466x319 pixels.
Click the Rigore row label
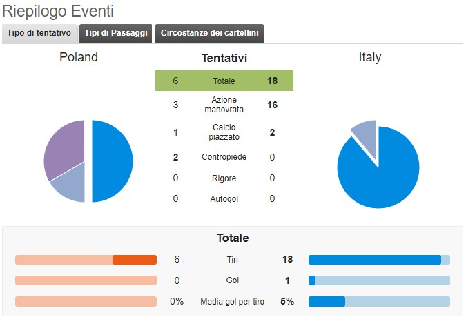pos(224,178)
